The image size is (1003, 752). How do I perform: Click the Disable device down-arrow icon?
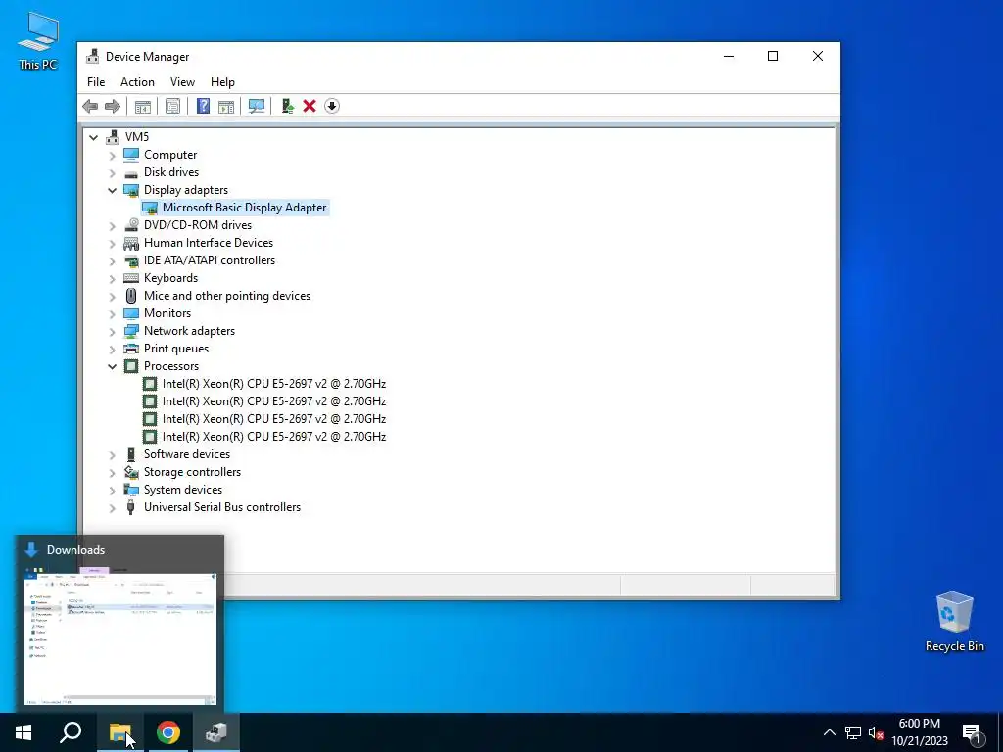332,106
